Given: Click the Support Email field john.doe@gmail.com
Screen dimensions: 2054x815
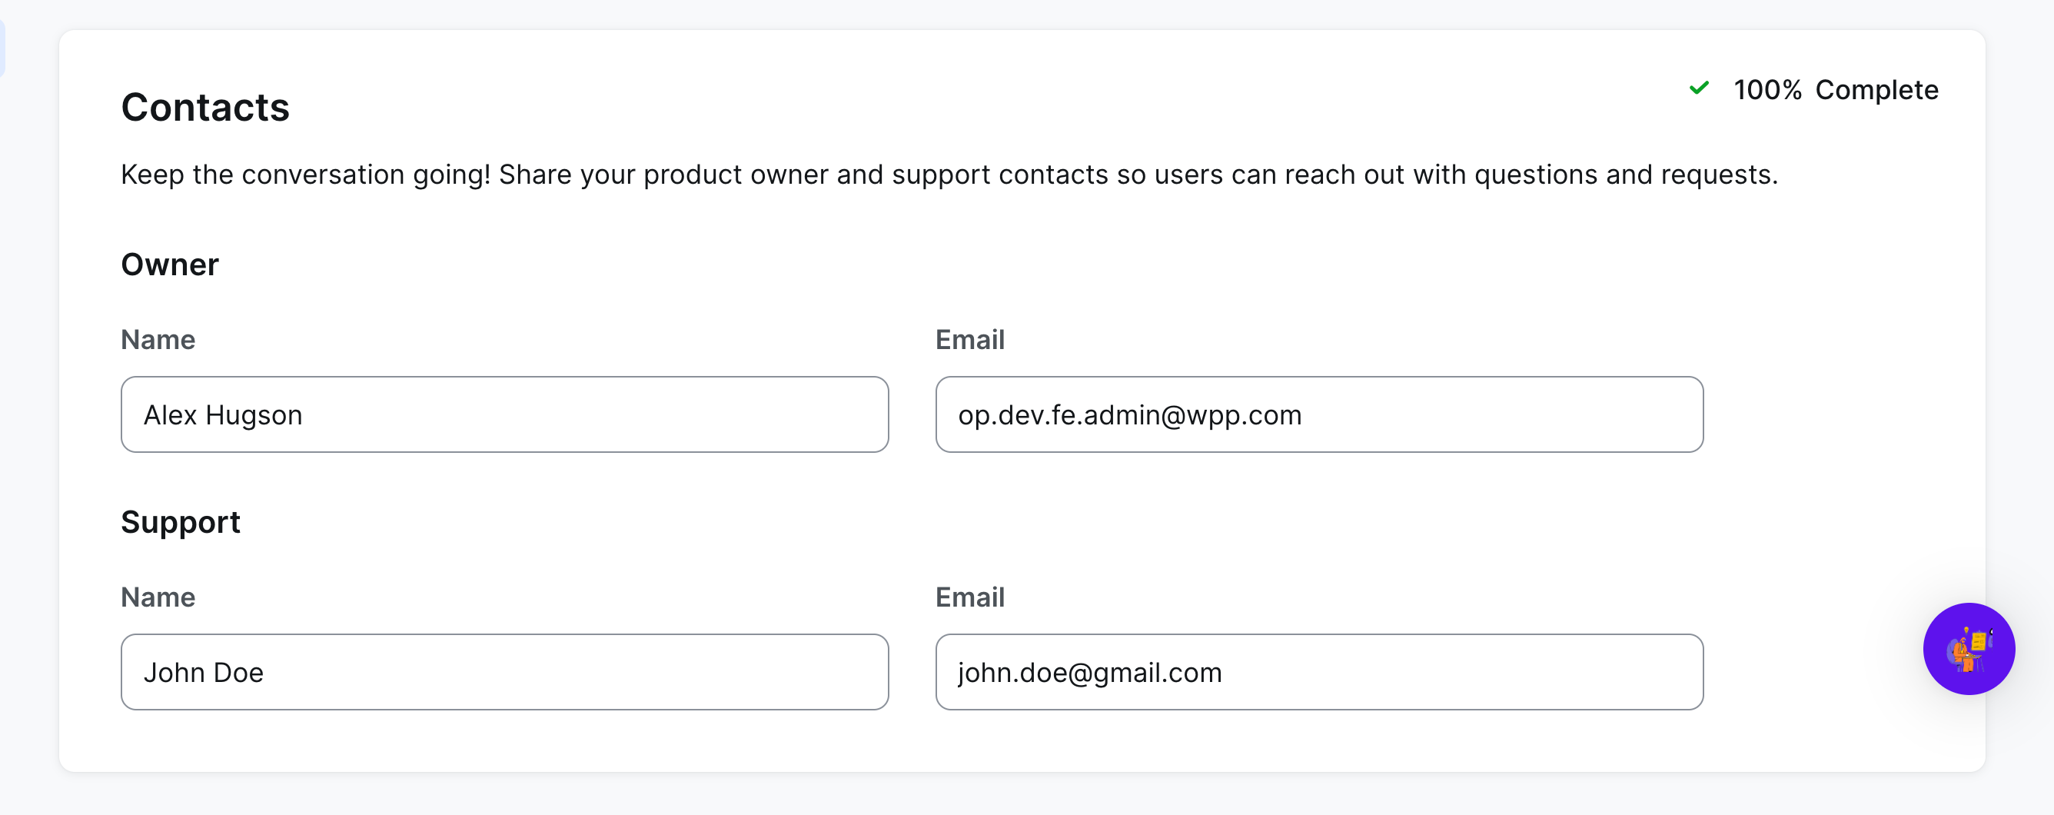Looking at the screenshot, I should [1319, 672].
